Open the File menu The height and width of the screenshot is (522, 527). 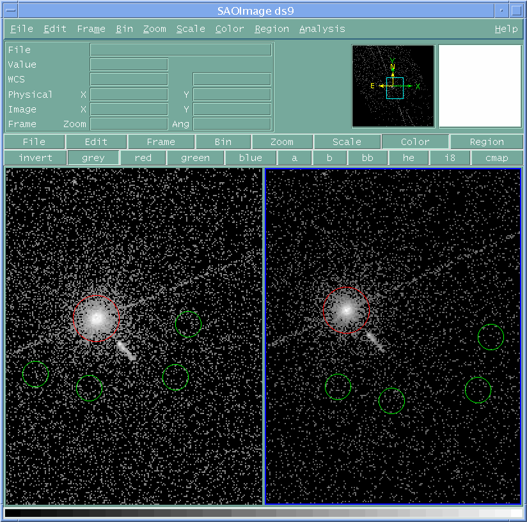pos(22,29)
